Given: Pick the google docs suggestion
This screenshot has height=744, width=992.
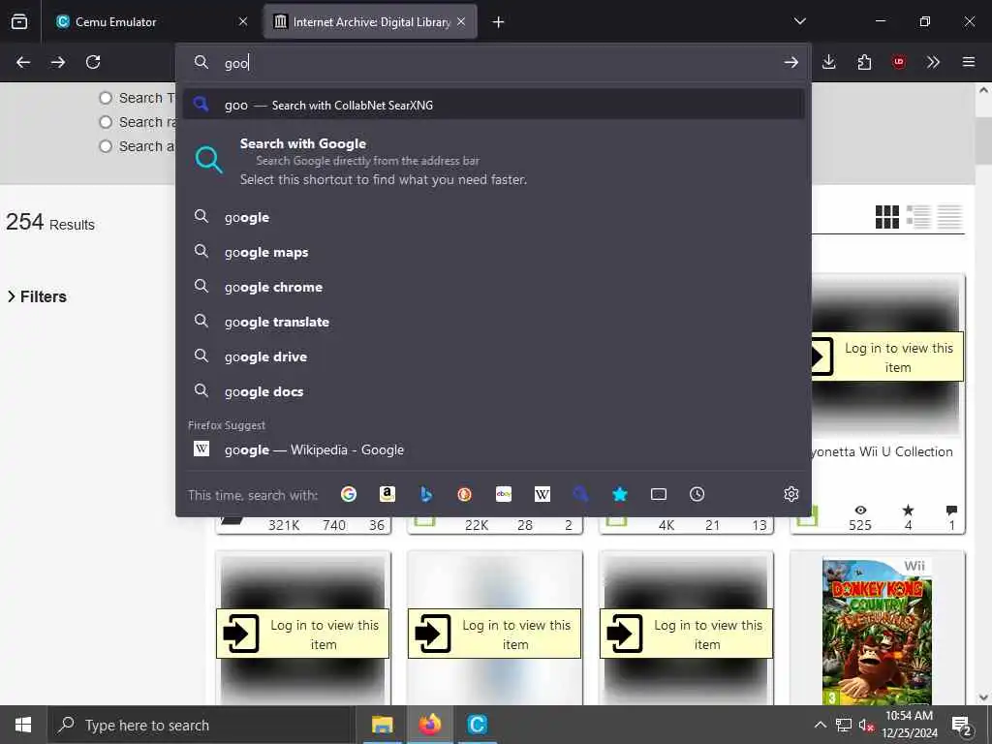Looking at the screenshot, I should 493,391.
